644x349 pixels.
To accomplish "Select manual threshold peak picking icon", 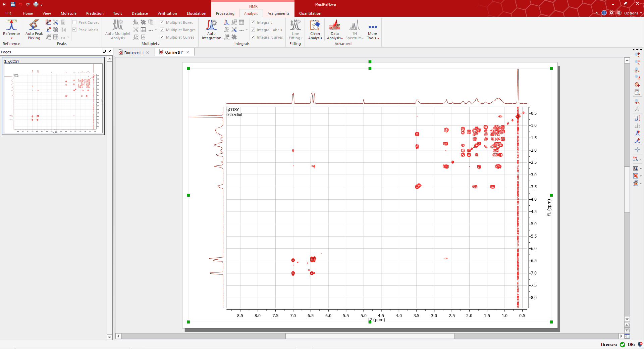I will tap(48, 22).
